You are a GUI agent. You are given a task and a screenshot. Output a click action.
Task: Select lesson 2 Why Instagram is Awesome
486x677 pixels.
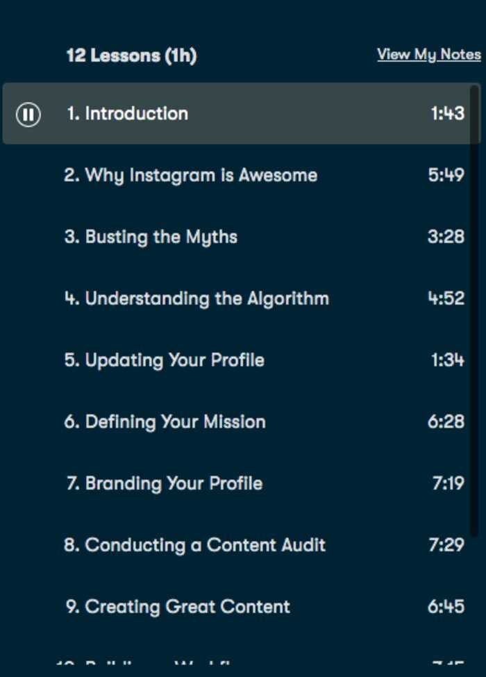click(242, 175)
